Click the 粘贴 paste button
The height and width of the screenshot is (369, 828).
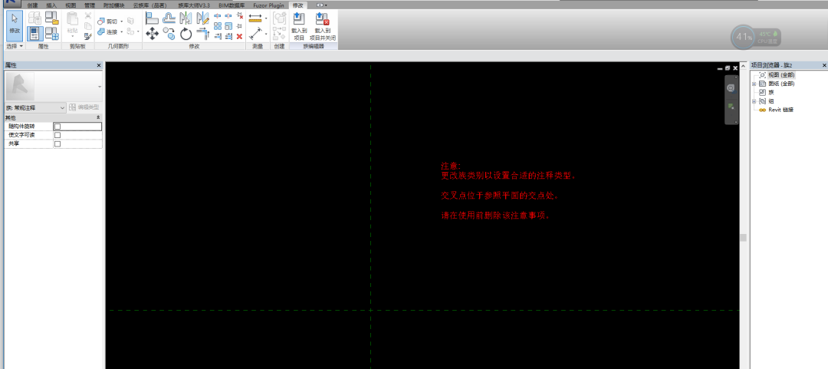tap(72, 24)
